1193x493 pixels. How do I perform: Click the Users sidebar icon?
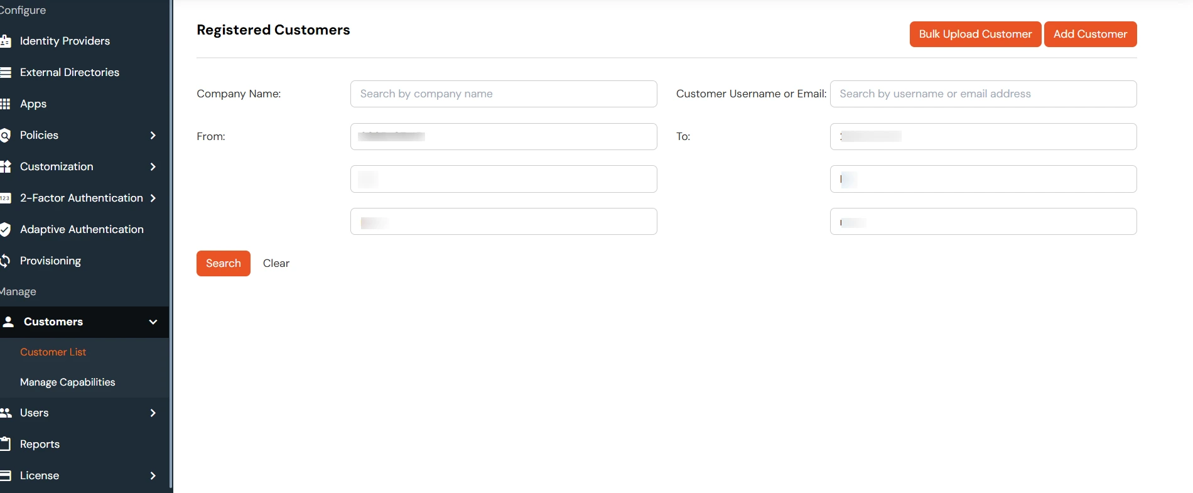coord(7,413)
